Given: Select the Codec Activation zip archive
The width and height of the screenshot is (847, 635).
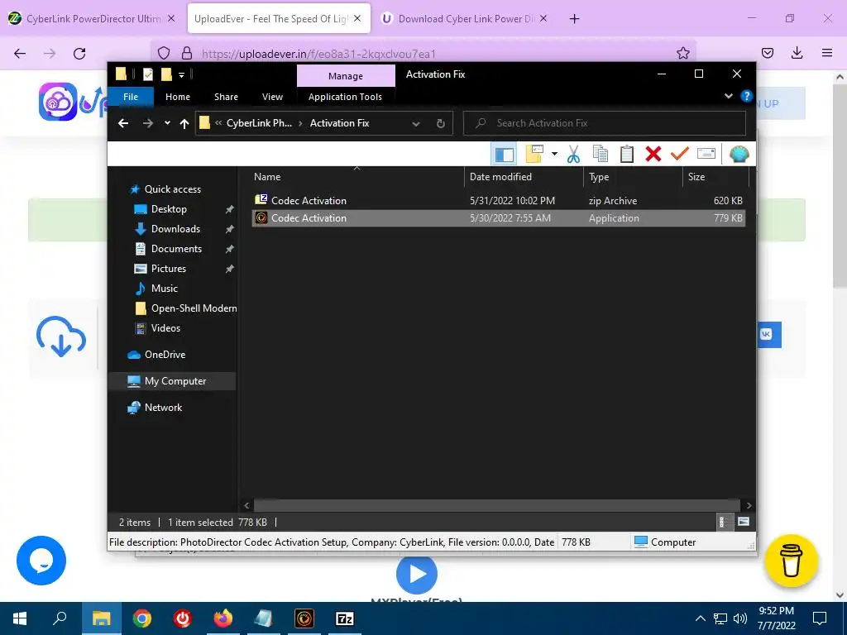Looking at the screenshot, I should pos(498,200).
